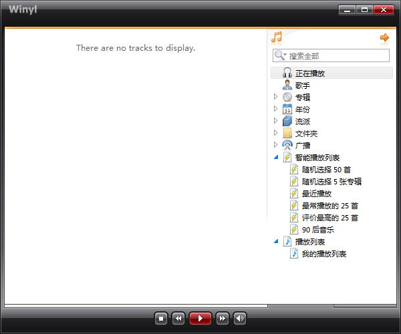The height and width of the screenshot is (334, 401).
Task: Click the 广播 radio antenna icon
Action: 287,145
